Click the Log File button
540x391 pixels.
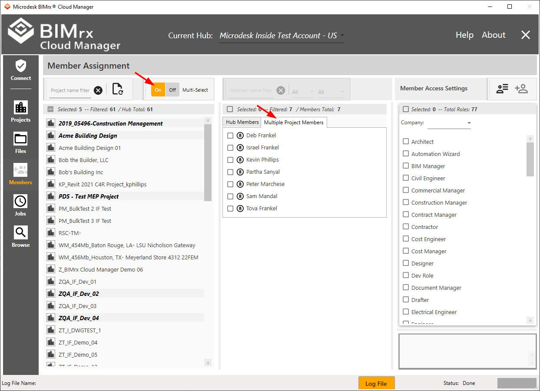click(376, 384)
